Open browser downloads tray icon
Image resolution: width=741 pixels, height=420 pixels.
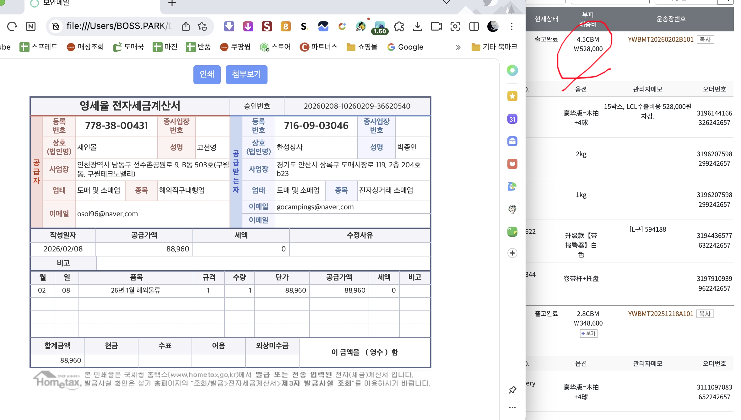coord(417,26)
